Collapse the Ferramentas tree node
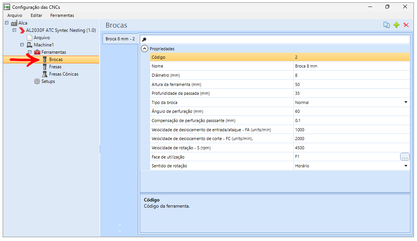The height and width of the screenshot is (241, 417). [30, 52]
